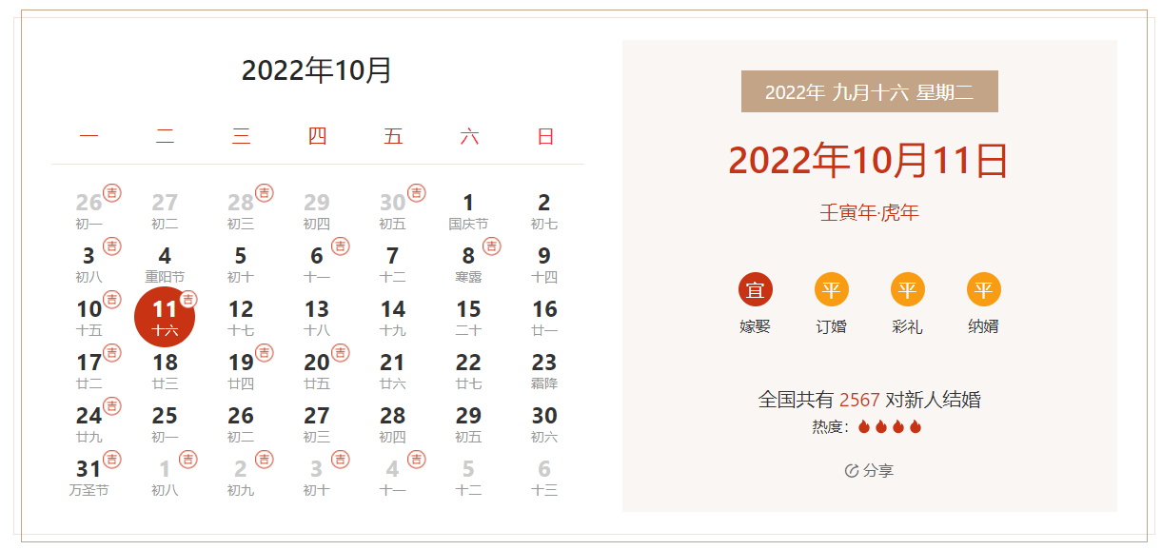The height and width of the screenshot is (550, 1162).
Task: Select October 7 十二
Action: click(392, 265)
